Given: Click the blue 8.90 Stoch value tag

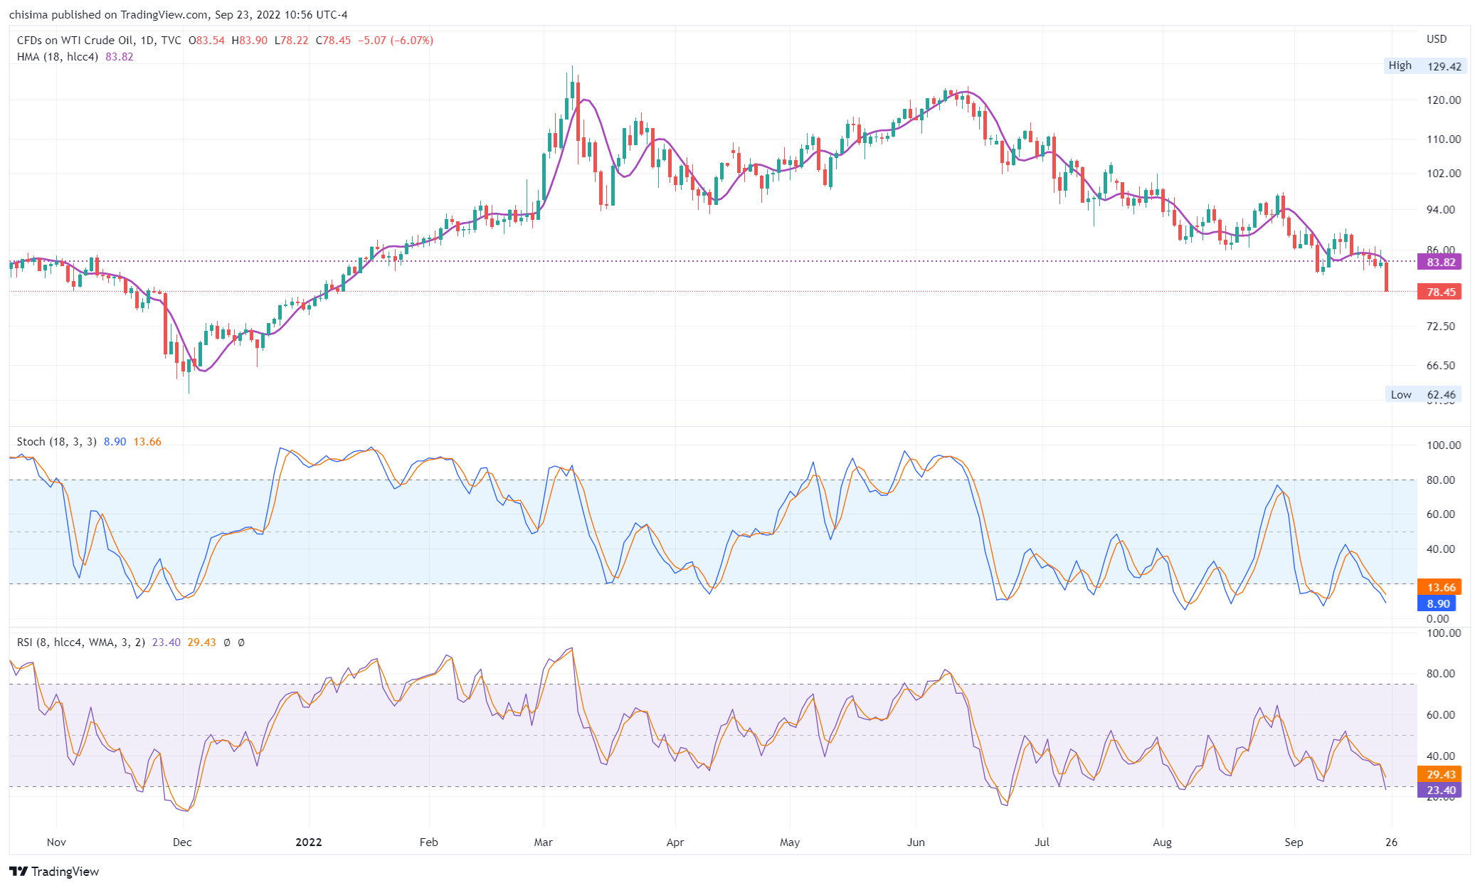Looking at the screenshot, I should tap(1437, 603).
